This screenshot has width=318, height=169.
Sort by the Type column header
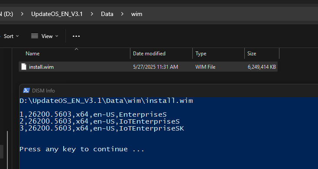click(219, 54)
